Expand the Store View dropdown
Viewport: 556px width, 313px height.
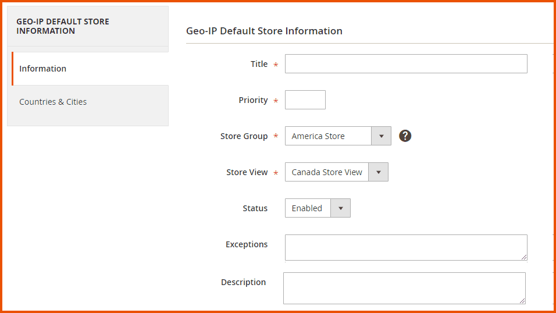click(336, 172)
